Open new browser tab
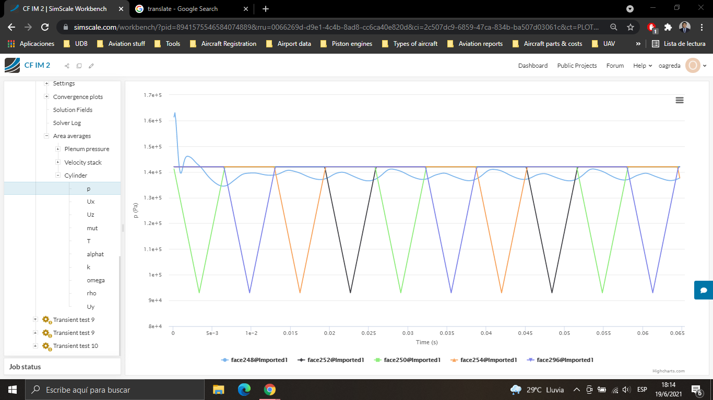The height and width of the screenshot is (400, 713). click(x=266, y=9)
